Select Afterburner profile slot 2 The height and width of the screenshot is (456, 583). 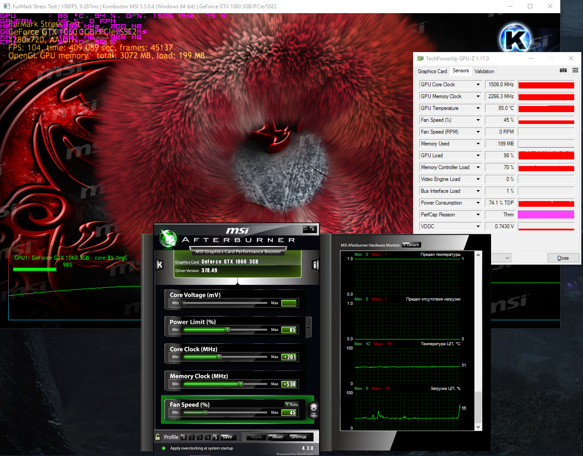(192, 437)
